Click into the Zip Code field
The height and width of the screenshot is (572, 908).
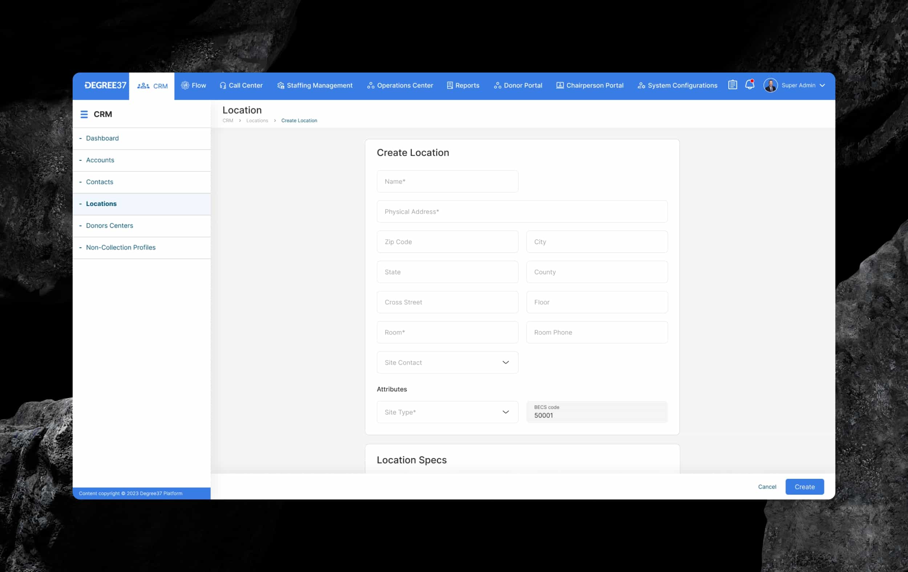(x=447, y=242)
